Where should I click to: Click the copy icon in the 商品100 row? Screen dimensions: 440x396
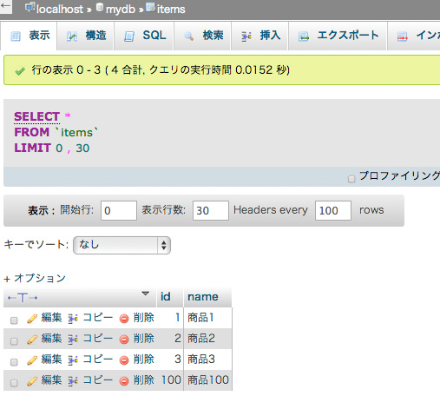[x=73, y=381]
